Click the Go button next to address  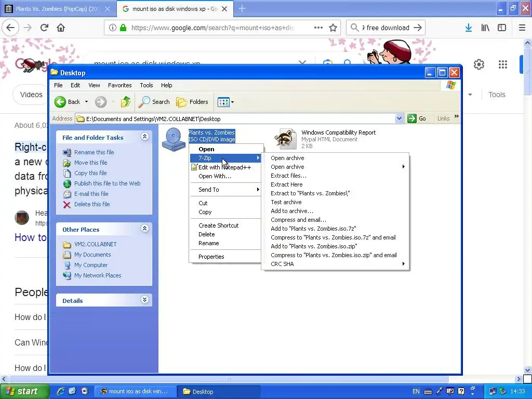coord(417,118)
